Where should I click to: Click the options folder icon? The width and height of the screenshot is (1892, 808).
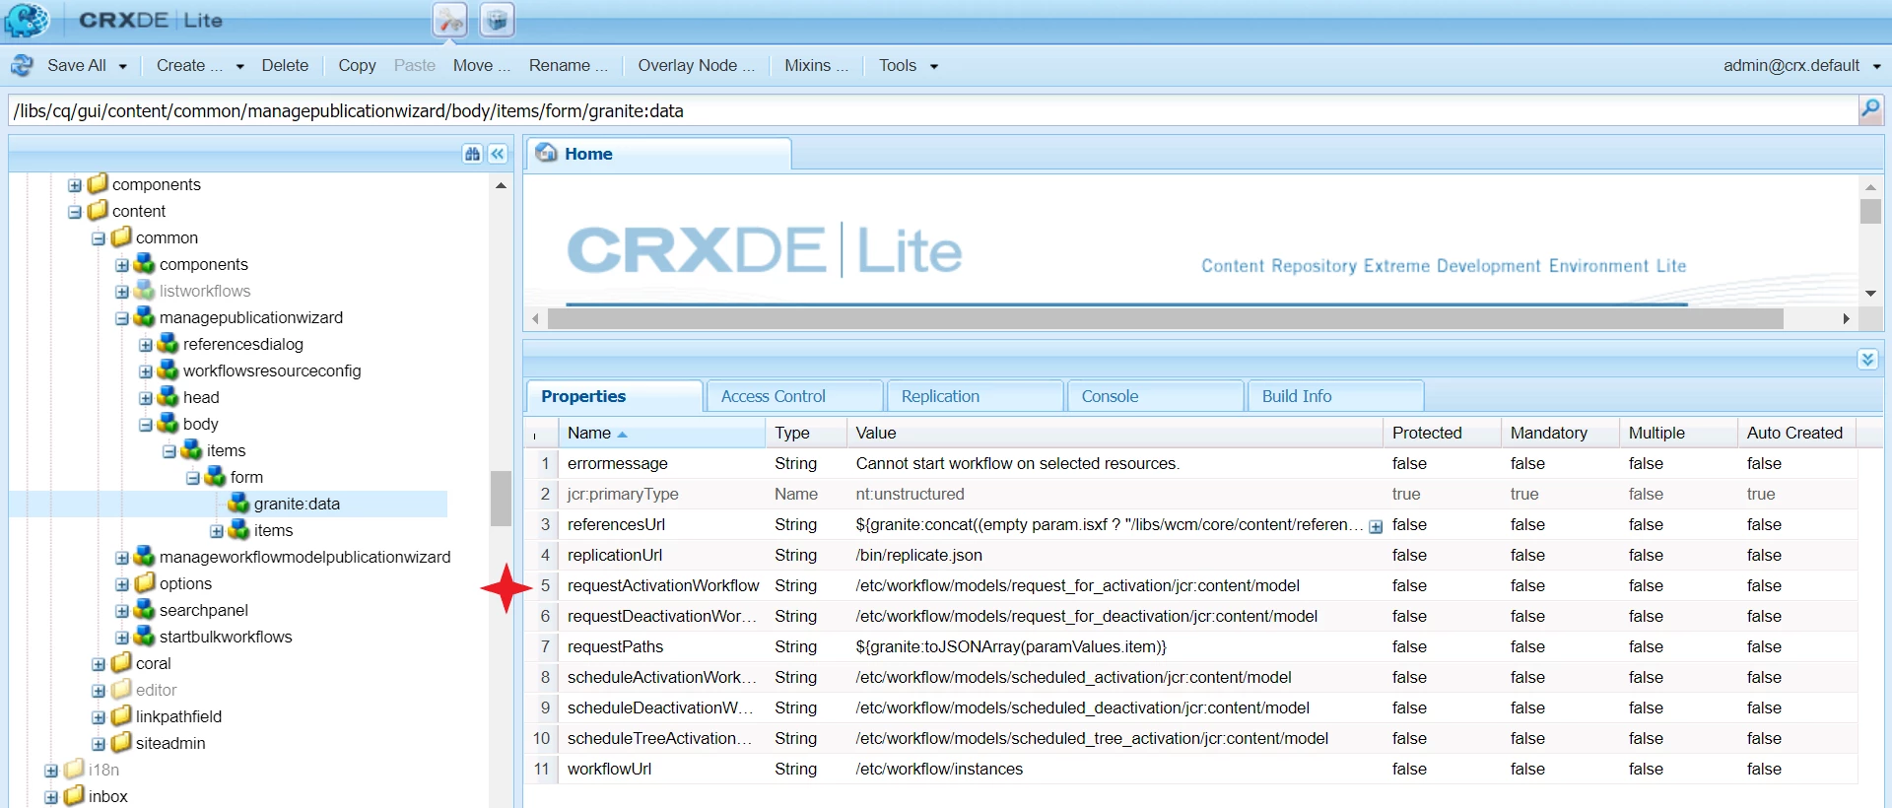pyautogui.click(x=144, y=583)
